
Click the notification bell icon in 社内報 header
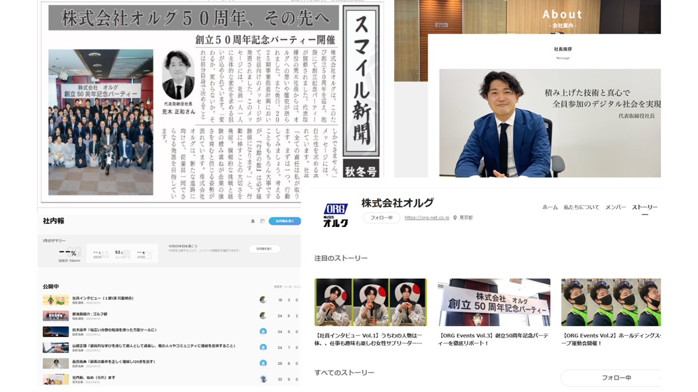253,221
